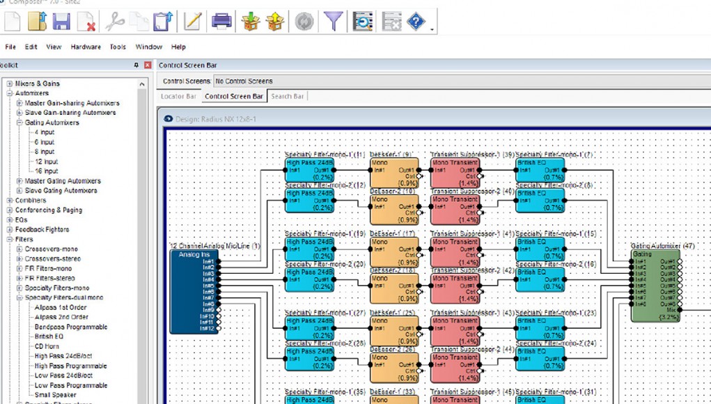Open the Hardware menu
This screenshot has width=711, height=404.
coord(86,47)
